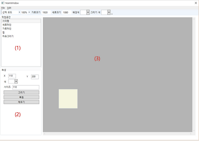
Task: Click the 배경색 white color swatch
Action: (x=83, y=12)
